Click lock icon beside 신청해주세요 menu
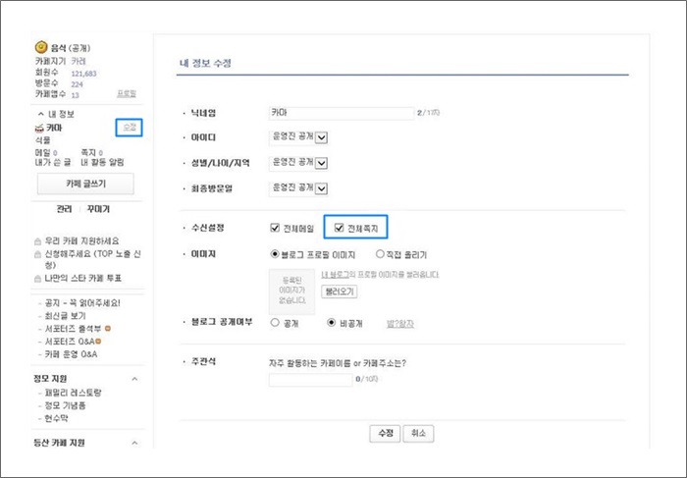This screenshot has height=478, width=687. point(37,254)
